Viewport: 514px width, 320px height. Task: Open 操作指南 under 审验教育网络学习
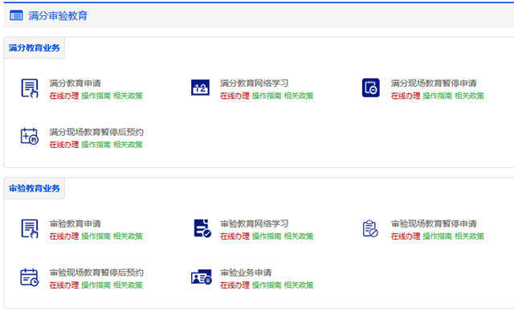(267, 236)
